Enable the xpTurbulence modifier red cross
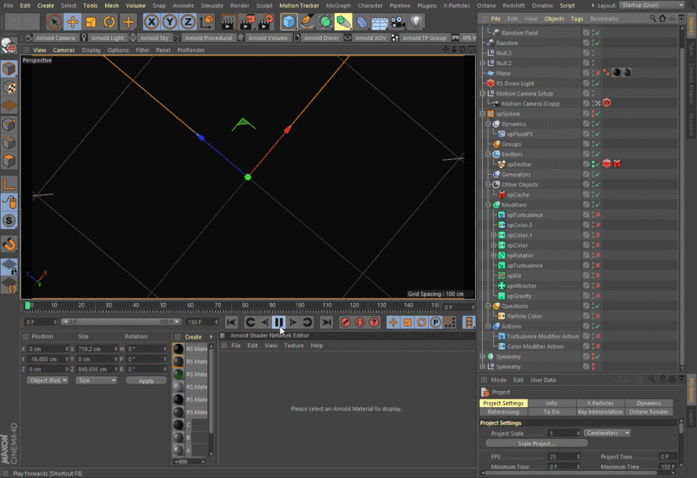This screenshot has width=697, height=478. click(x=598, y=215)
